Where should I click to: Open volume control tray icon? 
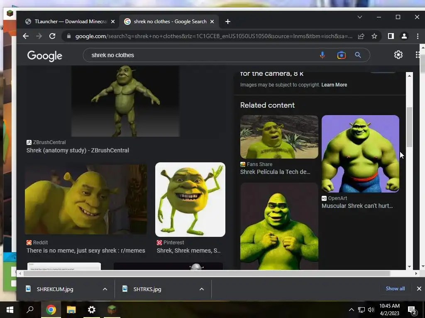(371, 310)
